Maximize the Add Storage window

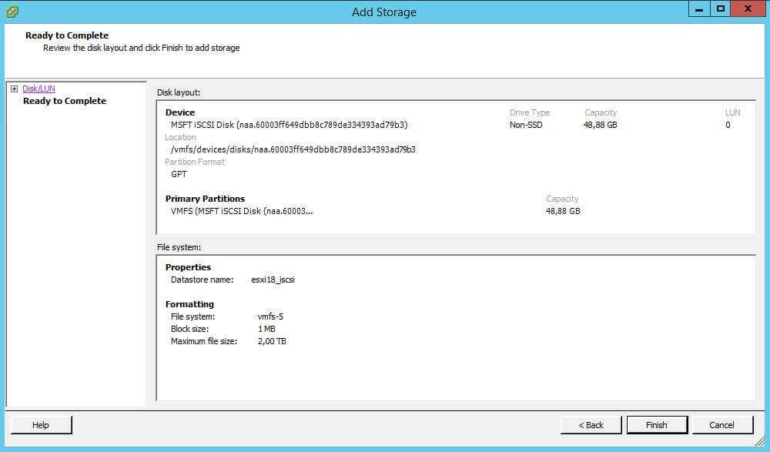[x=720, y=9]
